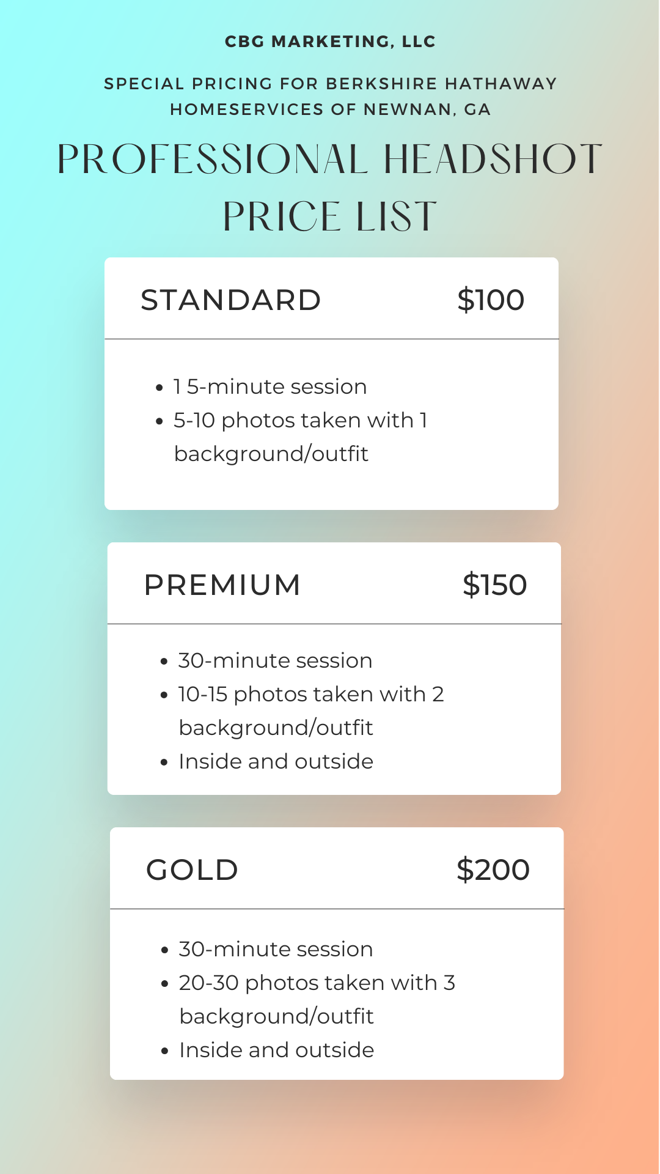Click the Professional Headshot title line
Viewport: 660px width, 1174px height.
[x=330, y=160]
